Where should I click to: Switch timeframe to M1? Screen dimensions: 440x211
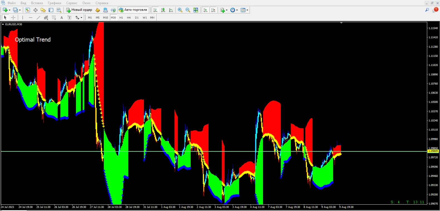pos(90,17)
